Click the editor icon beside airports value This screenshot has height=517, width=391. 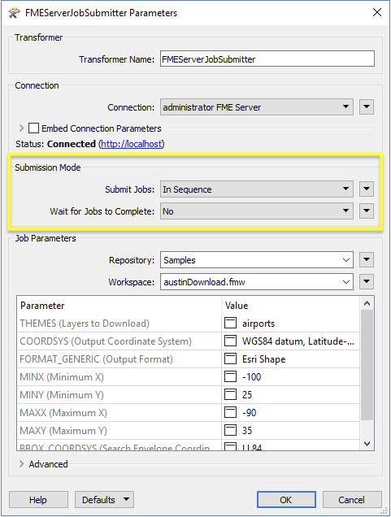tap(230, 324)
